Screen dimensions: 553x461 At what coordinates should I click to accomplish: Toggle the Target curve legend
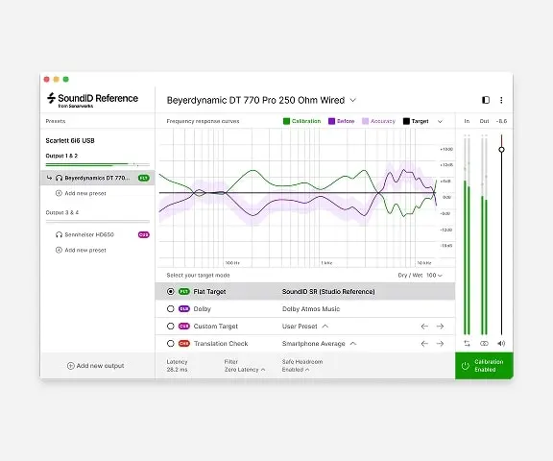coord(416,121)
